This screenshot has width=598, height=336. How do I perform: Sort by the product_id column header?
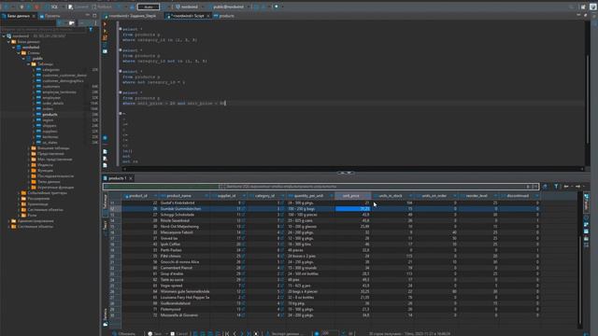click(x=138, y=196)
